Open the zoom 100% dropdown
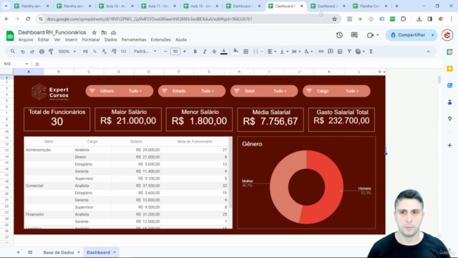The height and width of the screenshot is (258, 458). (67, 52)
